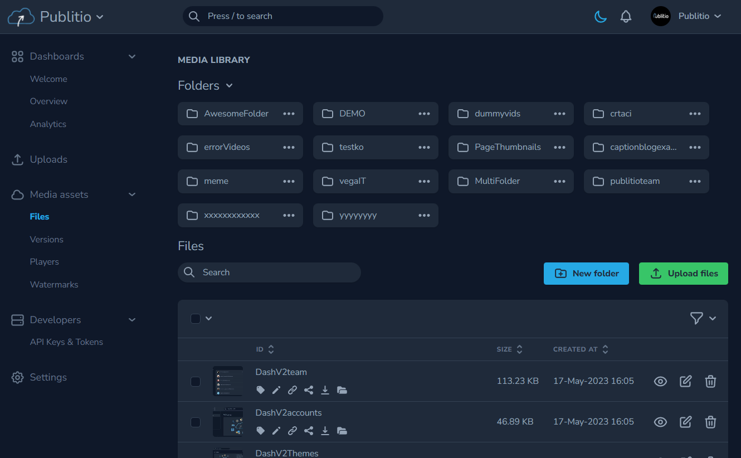Open publitioteam folder options dots
This screenshot has height=458, width=741.
pos(695,182)
